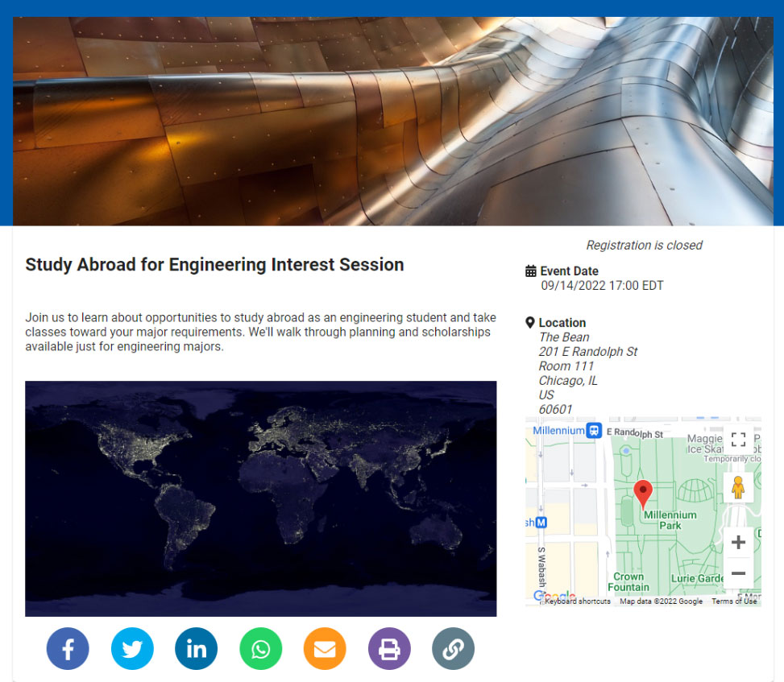
Task: Click the Event Date heading
Action: click(569, 271)
